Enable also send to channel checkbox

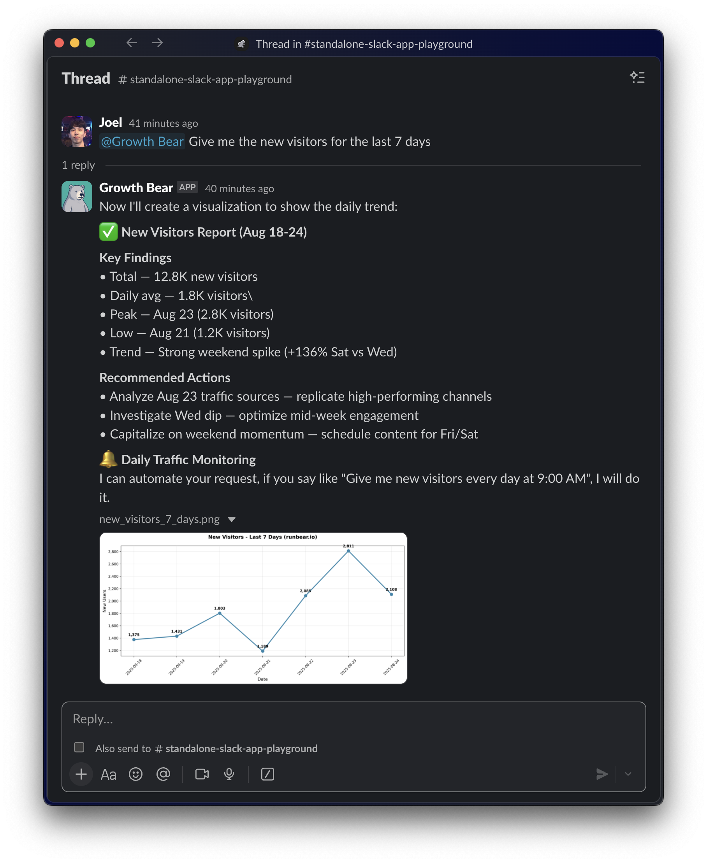pyautogui.click(x=79, y=747)
